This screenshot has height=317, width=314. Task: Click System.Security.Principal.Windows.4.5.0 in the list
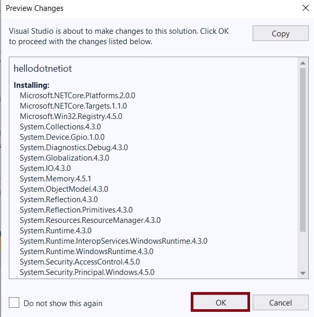(x=87, y=272)
